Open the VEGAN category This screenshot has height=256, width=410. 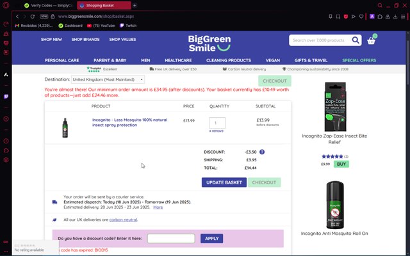tap(273, 60)
